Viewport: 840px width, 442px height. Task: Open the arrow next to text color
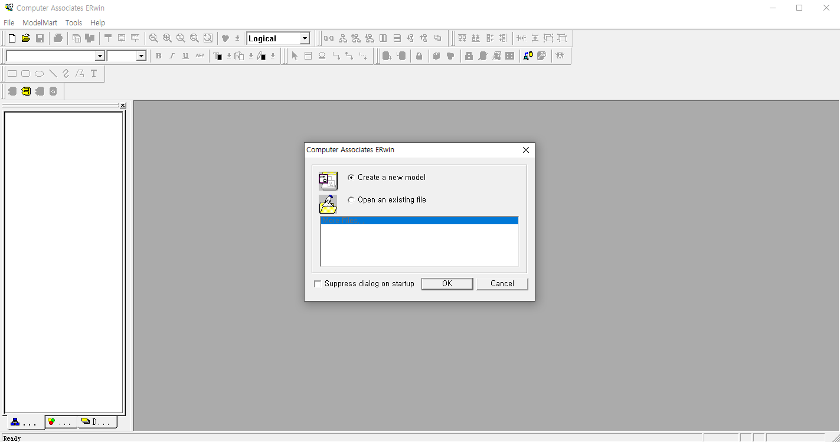tap(229, 56)
